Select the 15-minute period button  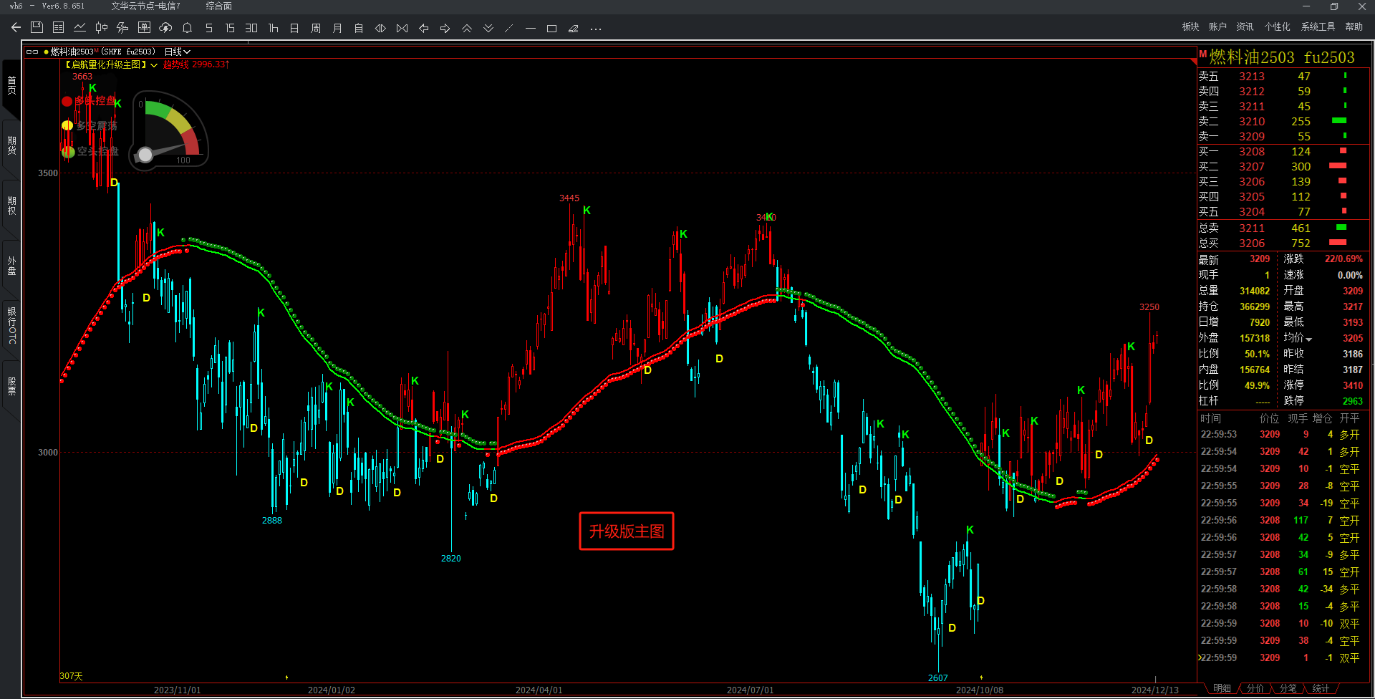[x=230, y=28]
